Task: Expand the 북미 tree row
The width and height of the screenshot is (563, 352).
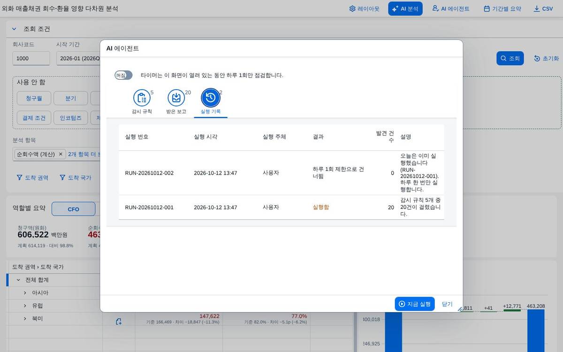Action: point(25,319)
